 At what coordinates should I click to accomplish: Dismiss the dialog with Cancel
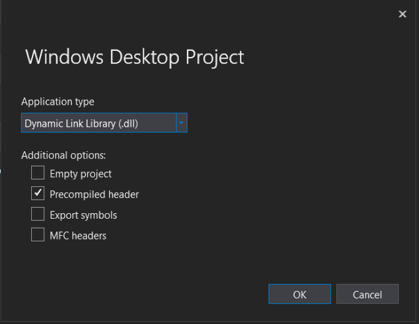368,294
